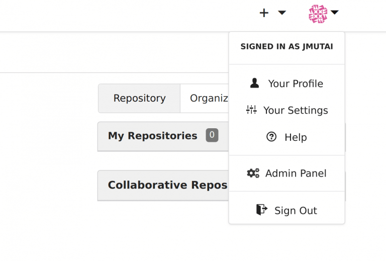Screen dimensions: 386x261
Task: Click the gears icon for Admin Panel
Action: coord(253,173)
